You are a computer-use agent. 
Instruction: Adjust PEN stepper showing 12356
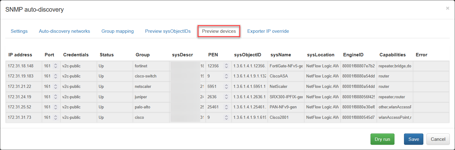point(226,66)
